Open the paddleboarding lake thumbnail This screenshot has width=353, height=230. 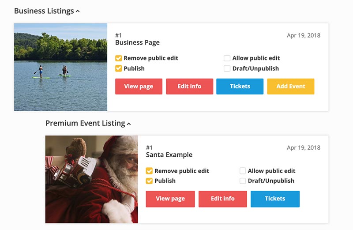60,67
